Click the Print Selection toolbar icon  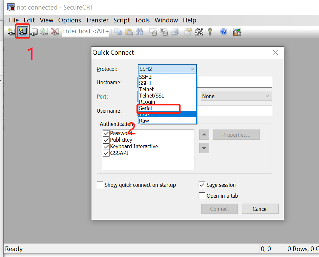click(x=164, y=32)
